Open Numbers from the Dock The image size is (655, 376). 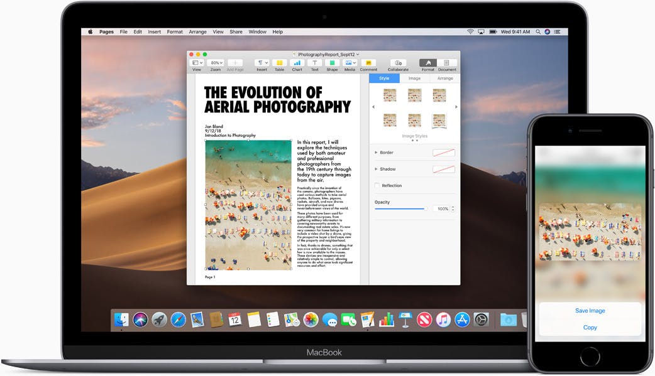pos(387,320)
